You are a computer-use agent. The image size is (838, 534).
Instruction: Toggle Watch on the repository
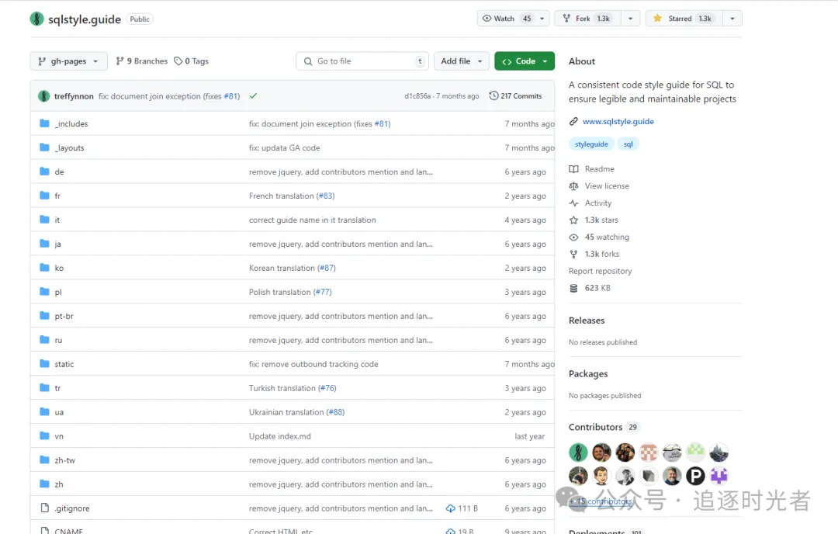coord(507,19)
